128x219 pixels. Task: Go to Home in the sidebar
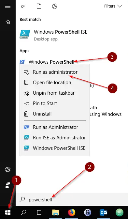pyautogui.click(x=8, y=22)
